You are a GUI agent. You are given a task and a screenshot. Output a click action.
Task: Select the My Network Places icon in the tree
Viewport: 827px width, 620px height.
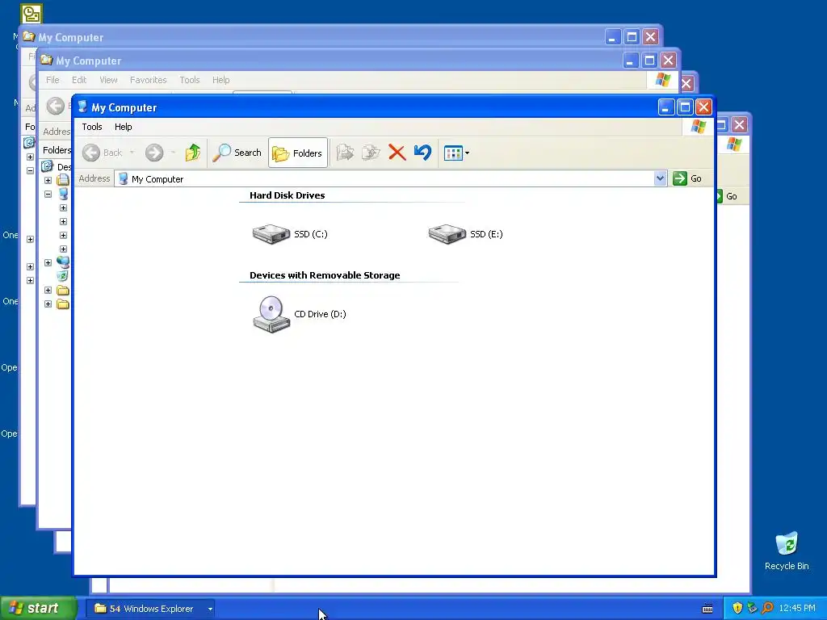(x=63, y=262)
